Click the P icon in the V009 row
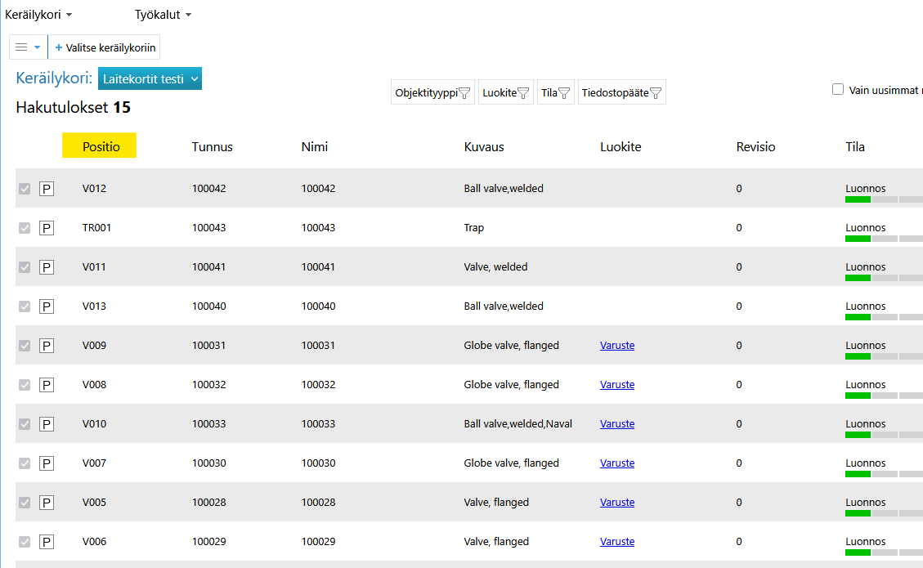 [47, 346]
